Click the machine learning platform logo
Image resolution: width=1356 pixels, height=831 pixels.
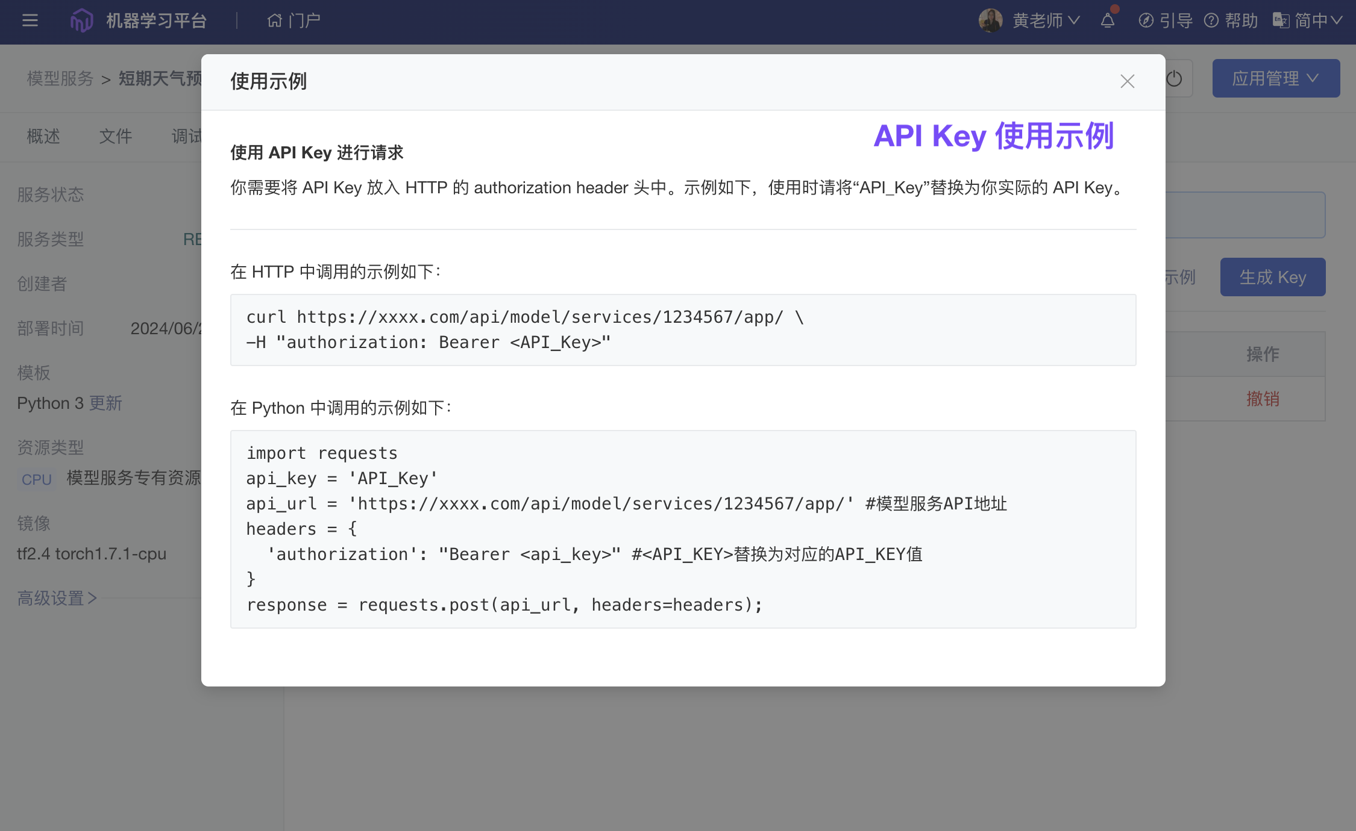[81, 21]
